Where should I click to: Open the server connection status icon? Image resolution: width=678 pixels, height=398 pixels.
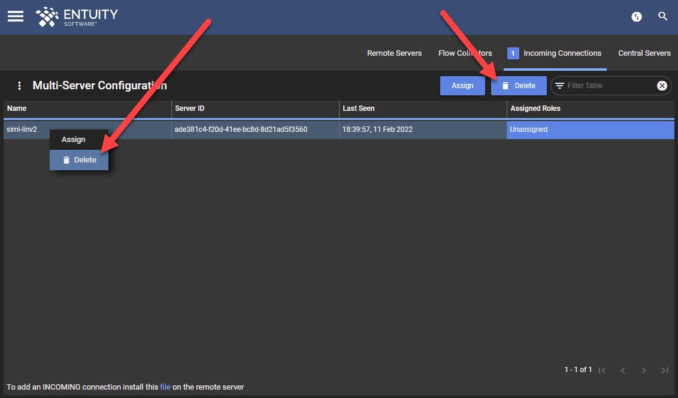pyautogui.click(x=637, y=16)
